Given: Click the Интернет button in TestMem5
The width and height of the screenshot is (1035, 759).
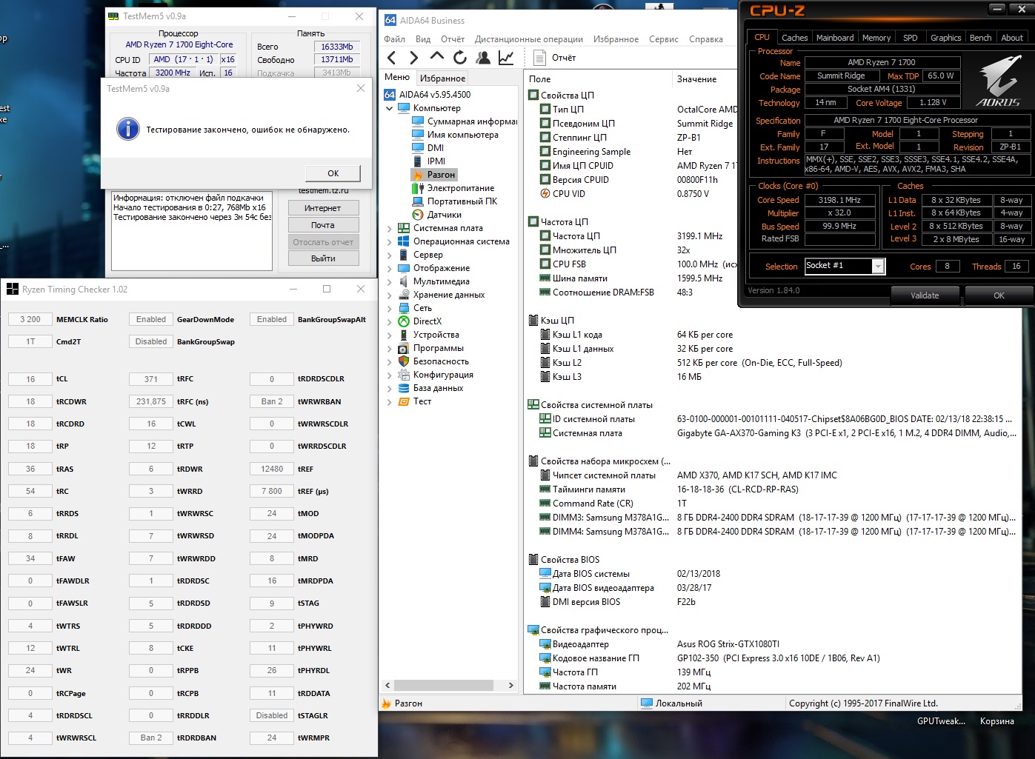Looking at the screenshot, I should point(323,208).
